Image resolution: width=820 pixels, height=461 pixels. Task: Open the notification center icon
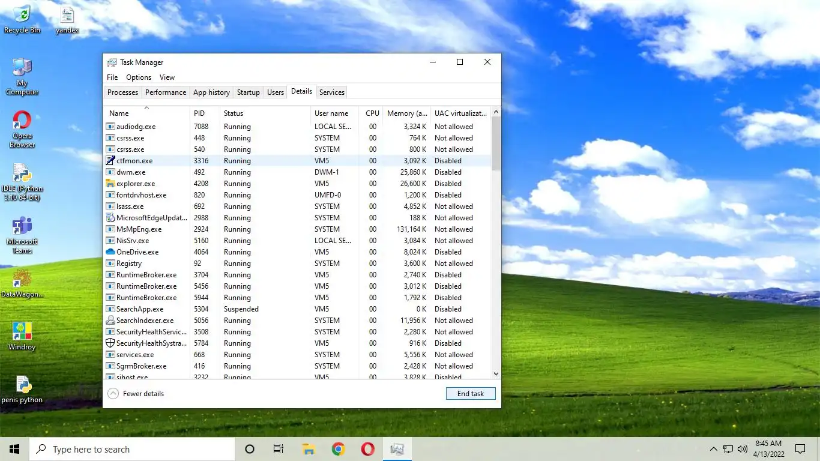point(800,449)
